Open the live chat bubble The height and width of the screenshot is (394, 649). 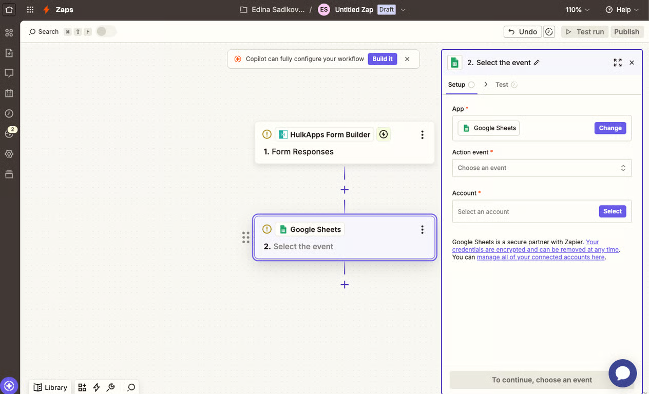click(x=623, y=373)
